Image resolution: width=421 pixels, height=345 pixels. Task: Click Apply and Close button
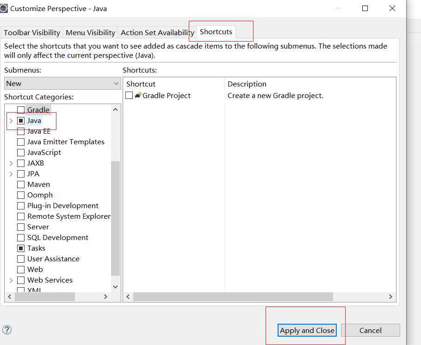[x=307, y=330]
